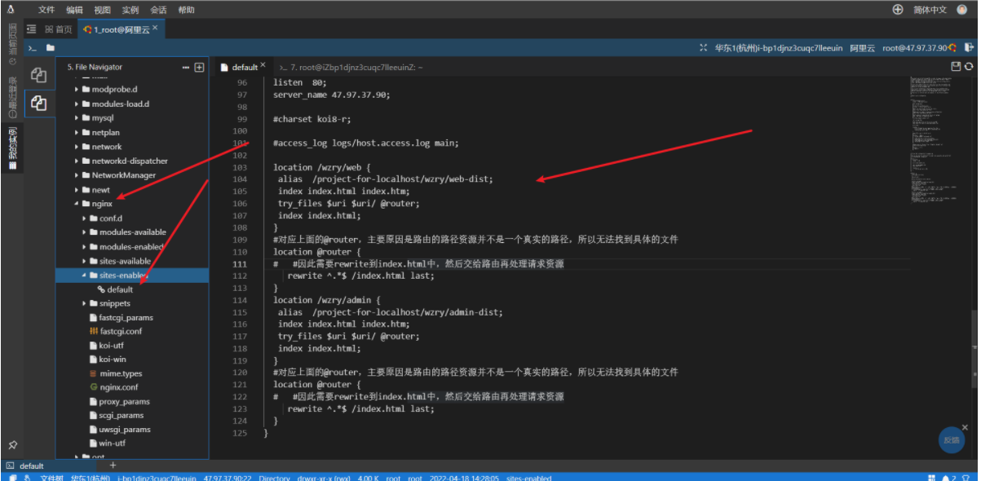Screen dimensions: 981x481
Task: Collapse the nginx folder in tree
Action: click(76, 204)
